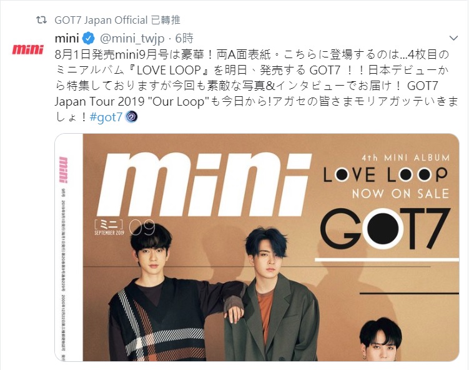Click the NOW ON SALE text

pos(400,194)
